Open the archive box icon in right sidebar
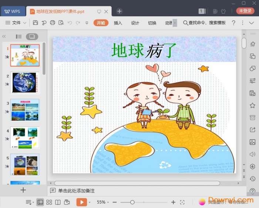This screenshot has width=259, height=208. (252, 118)
